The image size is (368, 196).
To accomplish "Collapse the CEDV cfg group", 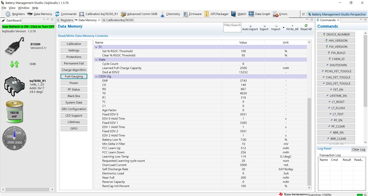I will pyautogui.click(x=96, y=76).
